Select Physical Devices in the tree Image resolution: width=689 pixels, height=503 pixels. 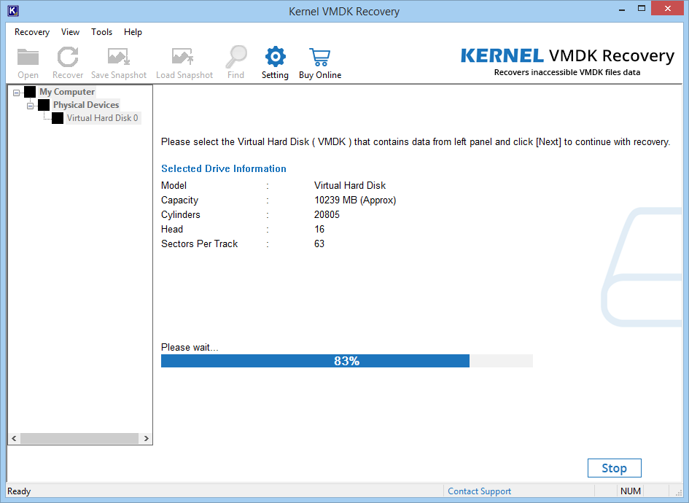[86, 105]
